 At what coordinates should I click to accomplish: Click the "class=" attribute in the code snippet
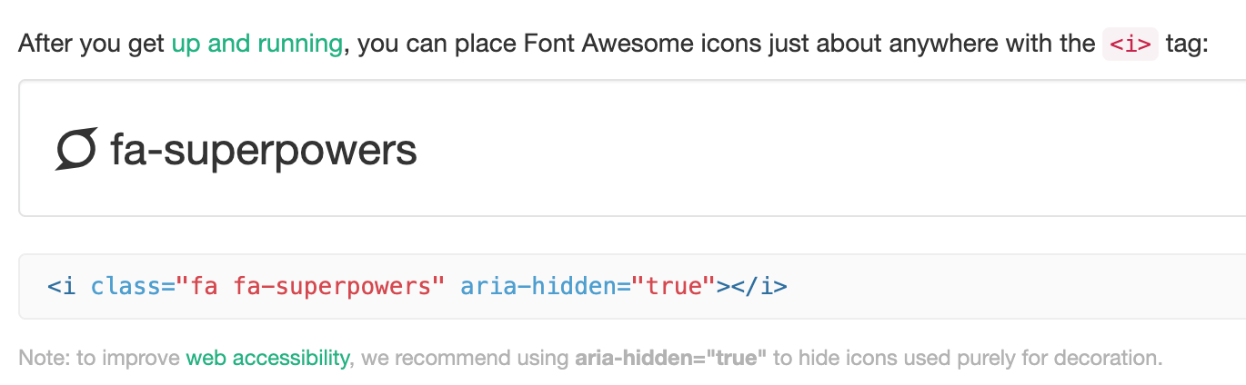tap(133, 287)
